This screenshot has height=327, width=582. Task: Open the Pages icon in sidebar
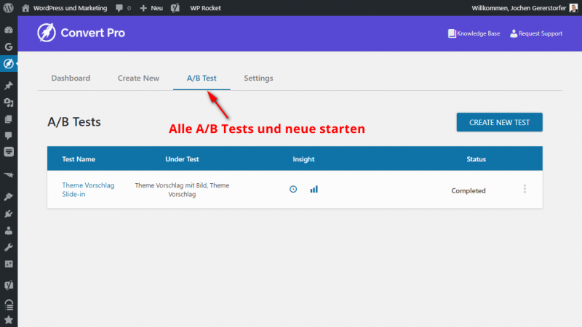[x=9, y=118]
